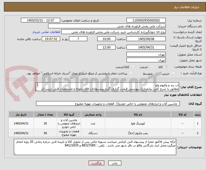This screenshot has height=170, width=206.
Task: Click the price validity time field 12:00
Action: (106, 47)
